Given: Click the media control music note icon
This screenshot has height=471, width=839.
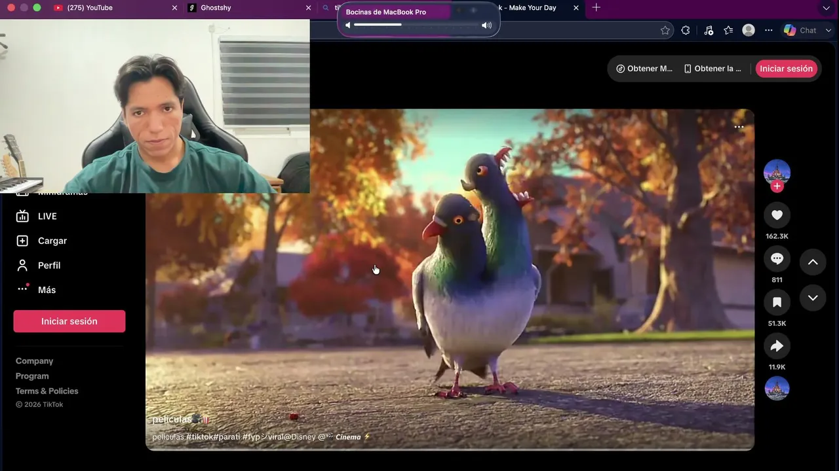Looking at the screenshot, I should 709,30.
